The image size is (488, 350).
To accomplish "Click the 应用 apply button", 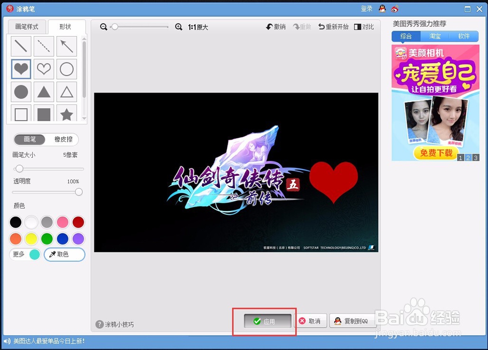I will (267, 321).
